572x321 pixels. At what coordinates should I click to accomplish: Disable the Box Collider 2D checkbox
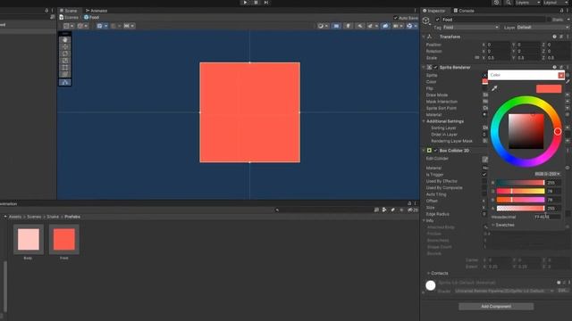click(x=435, y=151)
